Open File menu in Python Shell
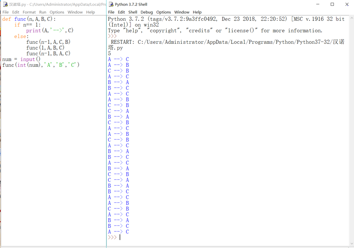 [111, 12]
